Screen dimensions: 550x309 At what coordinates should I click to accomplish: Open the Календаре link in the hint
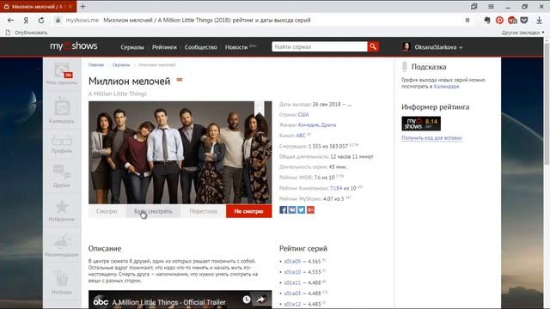(446, 86)
